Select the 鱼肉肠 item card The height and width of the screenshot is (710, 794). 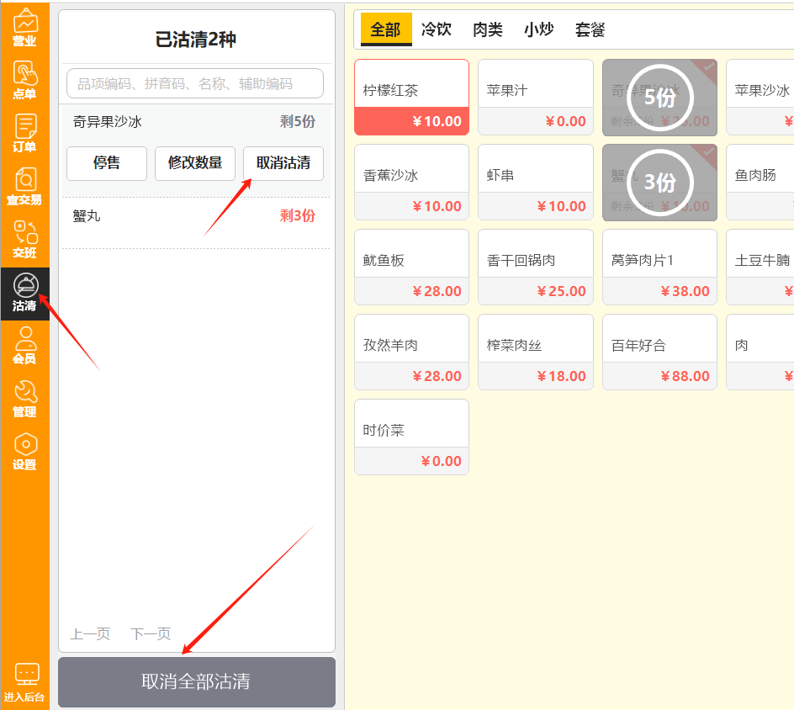760,183
